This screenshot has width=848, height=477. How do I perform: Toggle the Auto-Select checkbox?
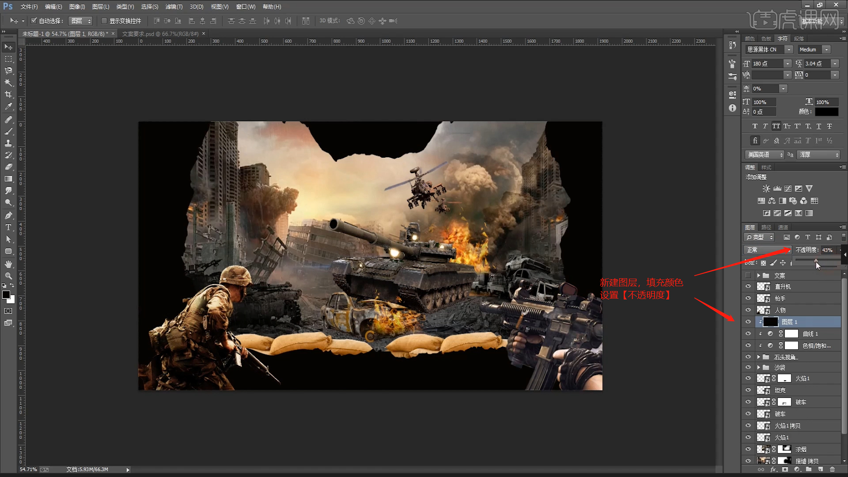34,21
